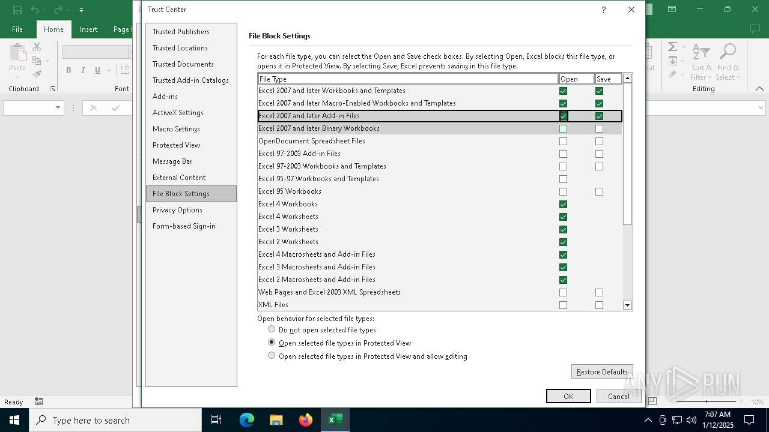Click the Format Painter brush icon

[x=37, y=74]
